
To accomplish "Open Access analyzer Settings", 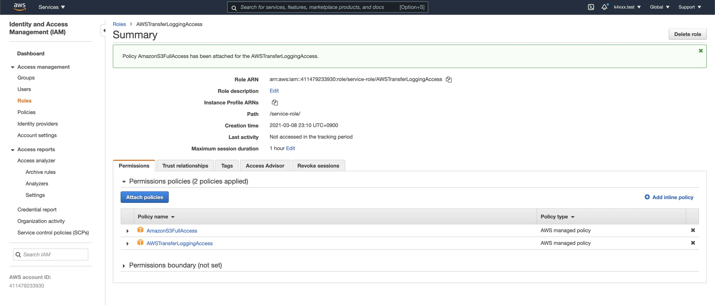I will (35, 195).
